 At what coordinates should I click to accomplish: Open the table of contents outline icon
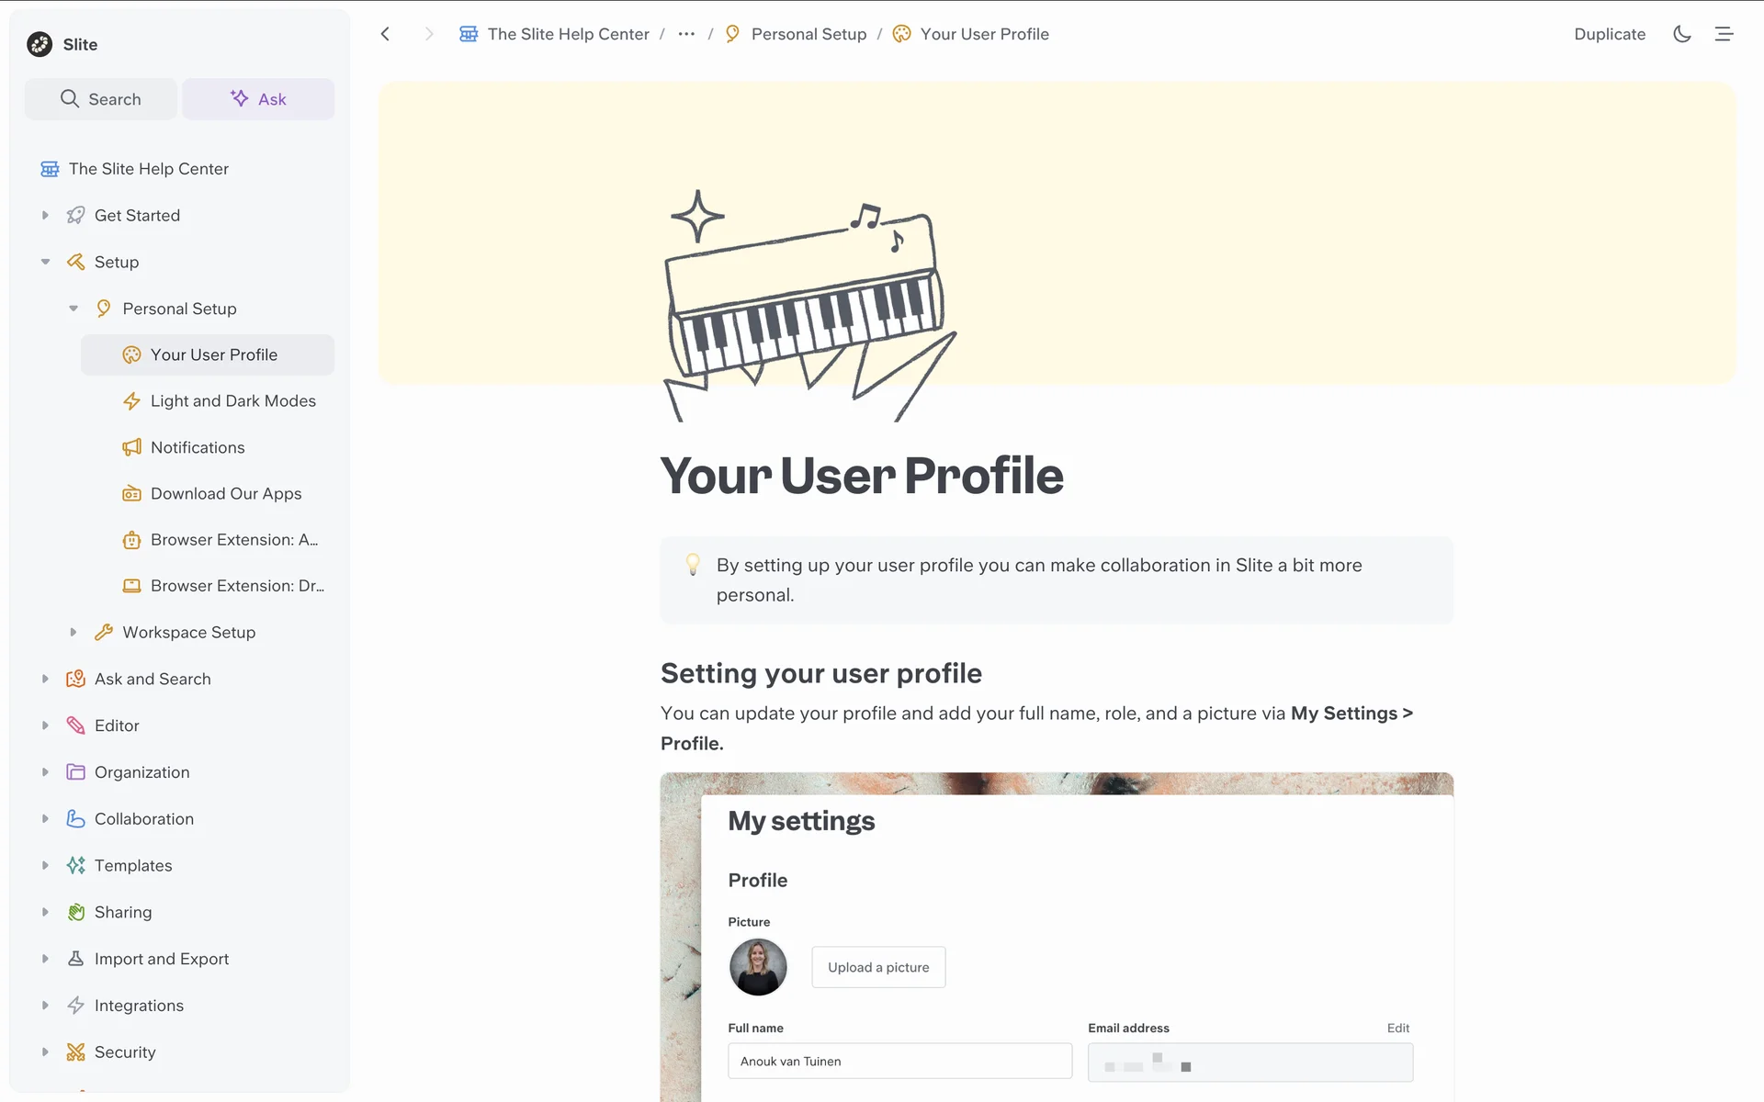click(1724, 34)
